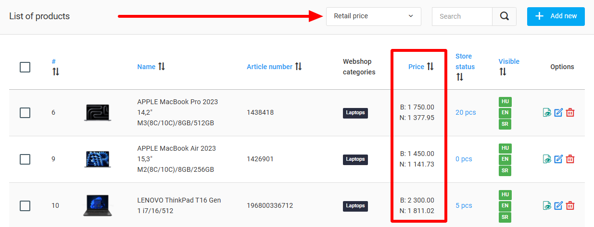Screen dimensions: 594x227
Task: Delete the MacBook Pro product (trash icon)
Action: coord(570,113)
